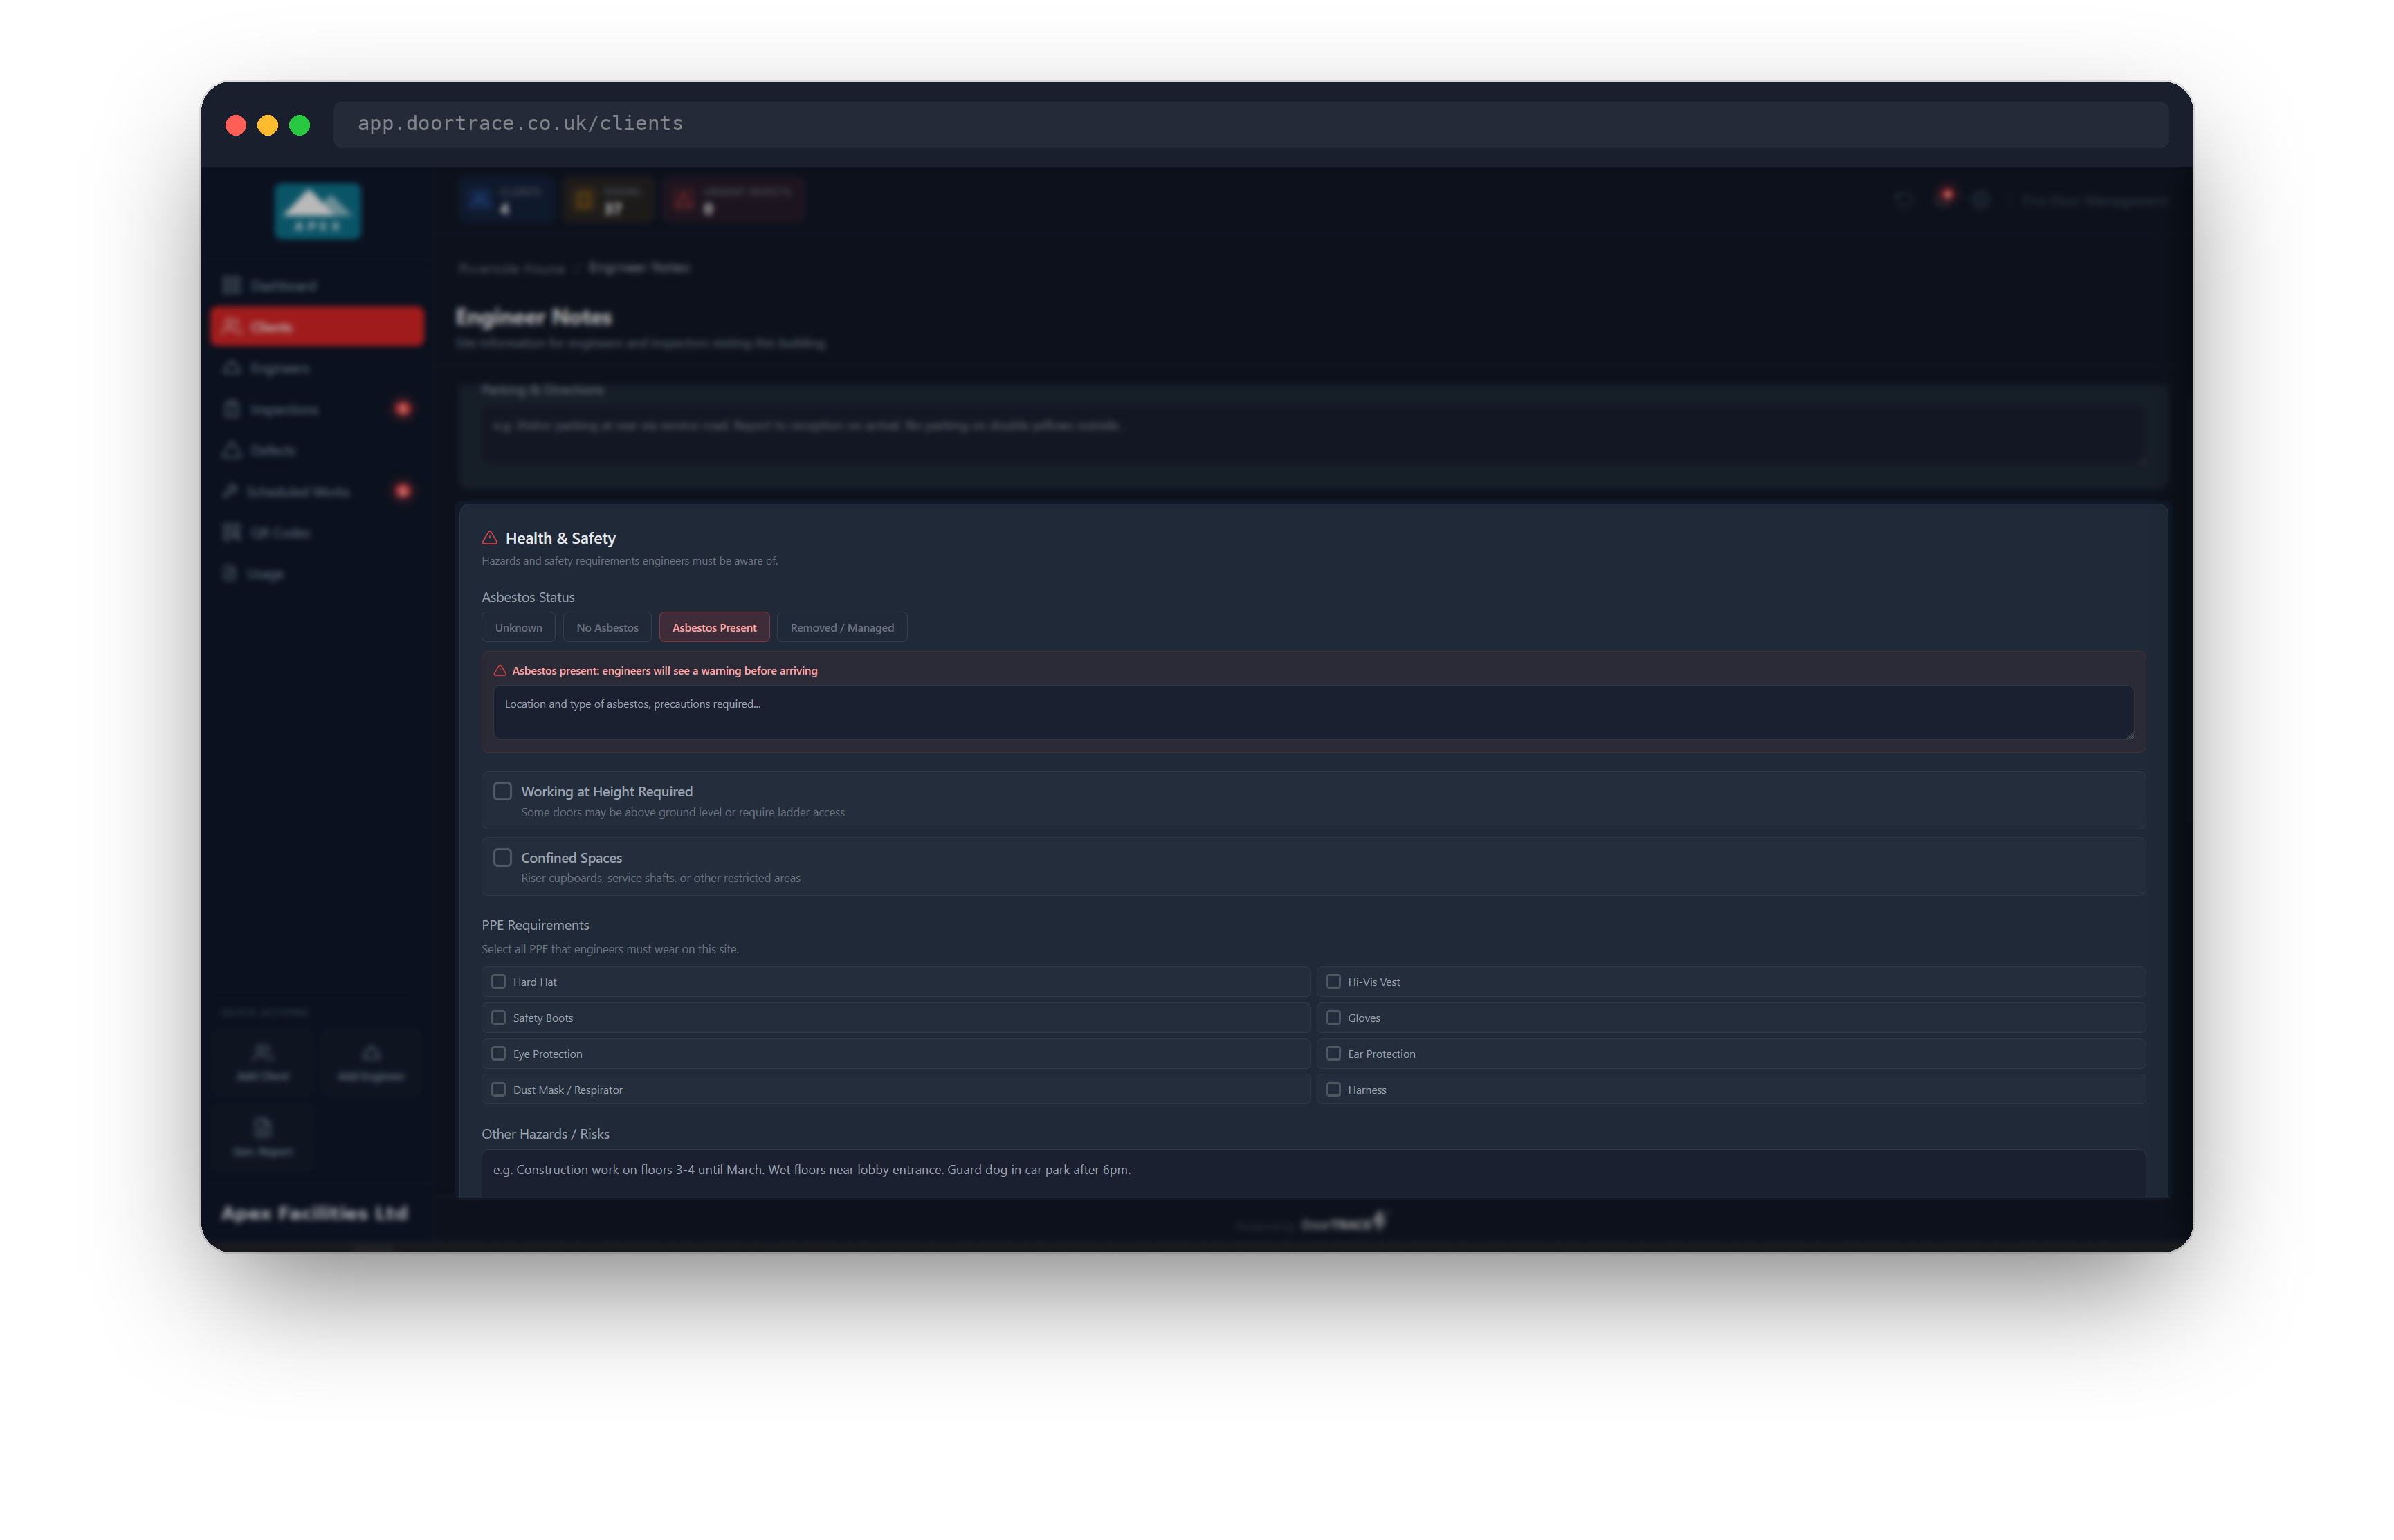The height and width of the screenshot is (1540, 2394).
Task: Click the Add Client quick action
Action: pos(263,1062)
